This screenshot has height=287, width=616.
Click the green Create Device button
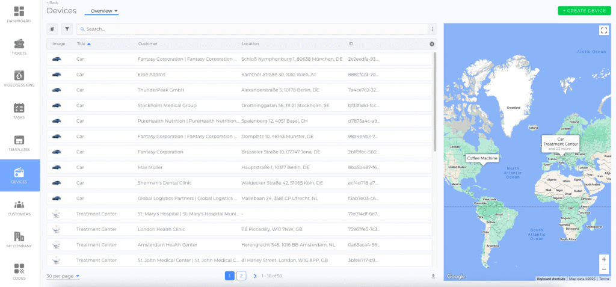tap(584, 11)
